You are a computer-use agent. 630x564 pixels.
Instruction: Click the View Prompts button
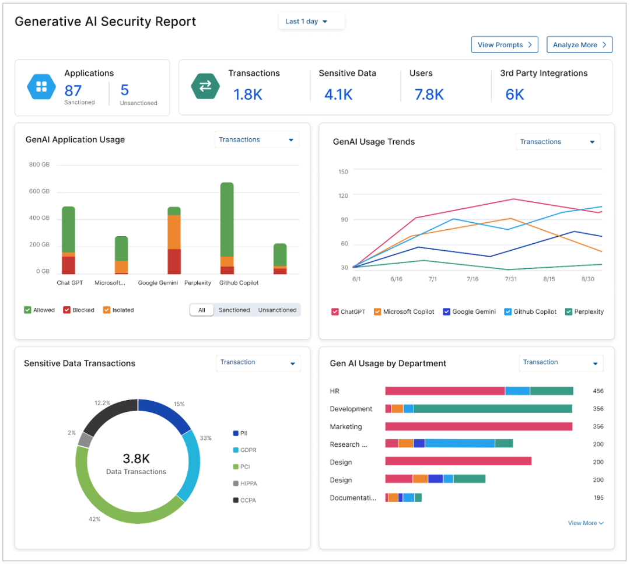pos(504,44)
